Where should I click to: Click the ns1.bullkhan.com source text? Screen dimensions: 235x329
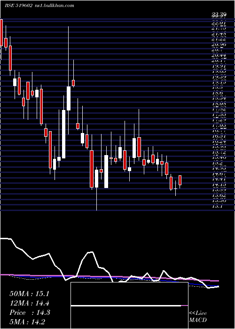coord(54,6)
